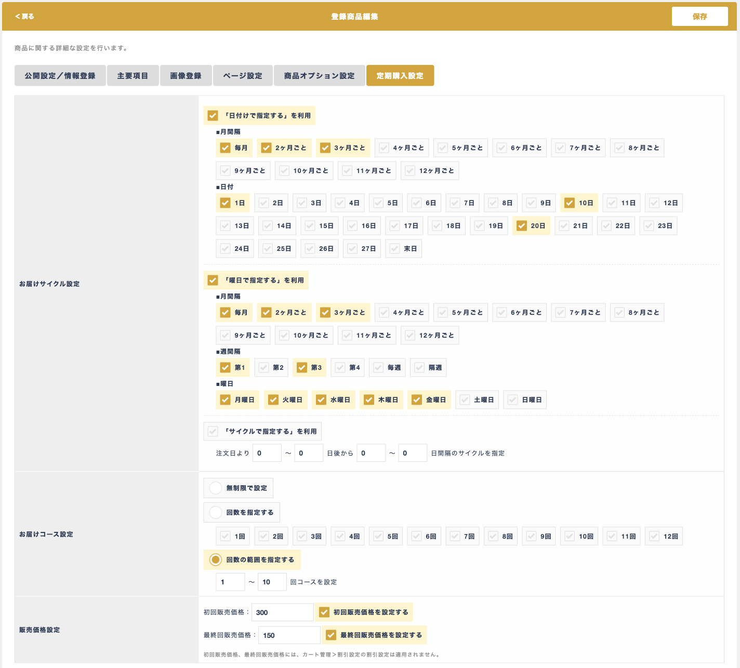Check the 末日 date checkbox

tap(395, 249)
